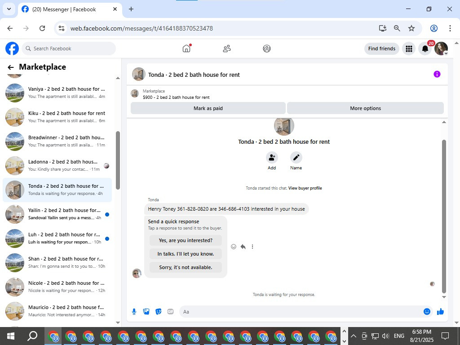Bookmark this page with star
This screenshot has width=460, height=345.
coord(411,28)
